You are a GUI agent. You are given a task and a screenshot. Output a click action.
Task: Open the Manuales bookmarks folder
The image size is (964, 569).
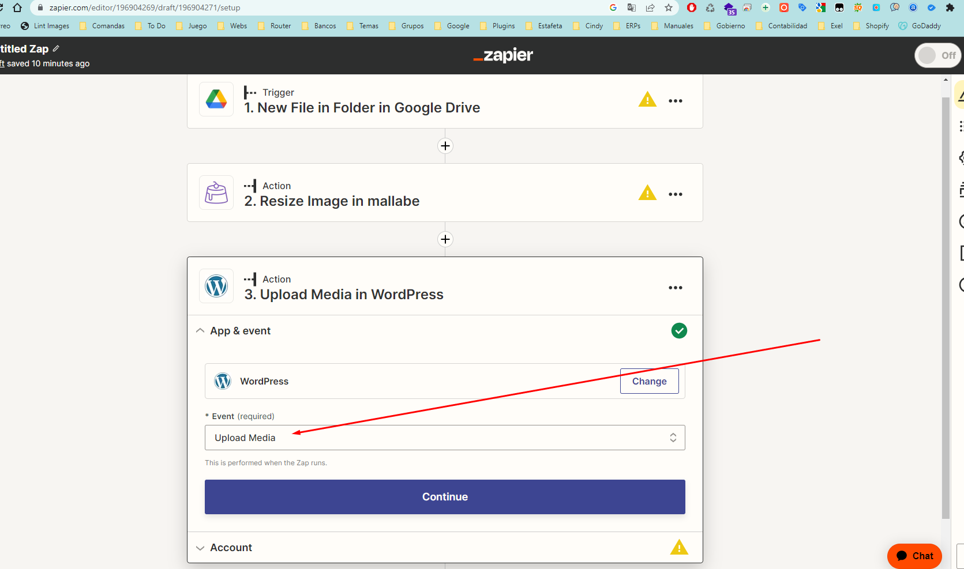(672, 26)
